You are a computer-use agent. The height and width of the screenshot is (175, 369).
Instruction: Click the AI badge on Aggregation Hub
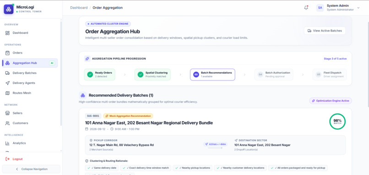[52, 63]
